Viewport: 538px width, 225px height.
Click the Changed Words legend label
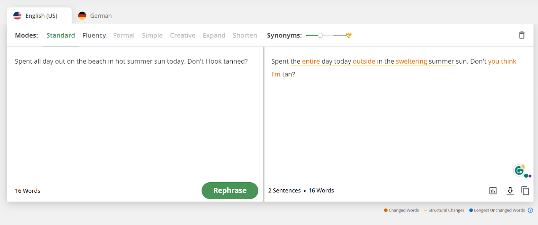(403, 210)
